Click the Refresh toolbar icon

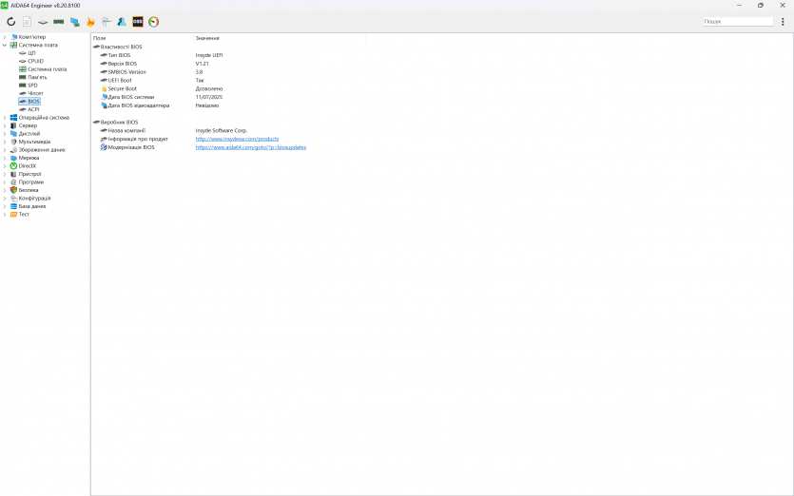click(x=11, y=22)
